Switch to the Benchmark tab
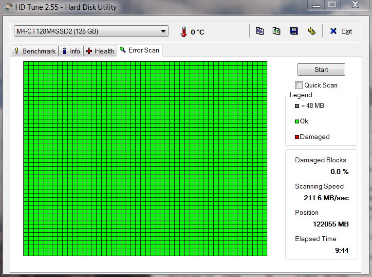This screenshot has width=372, height=277. click(35, 51)
